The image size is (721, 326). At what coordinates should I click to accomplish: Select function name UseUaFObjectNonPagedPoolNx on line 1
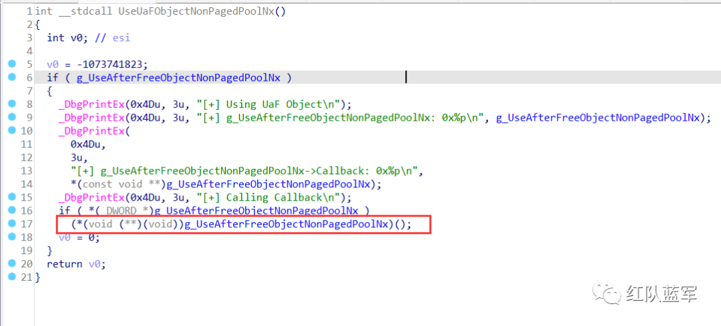pyautogui.click(x=196, y=11)
